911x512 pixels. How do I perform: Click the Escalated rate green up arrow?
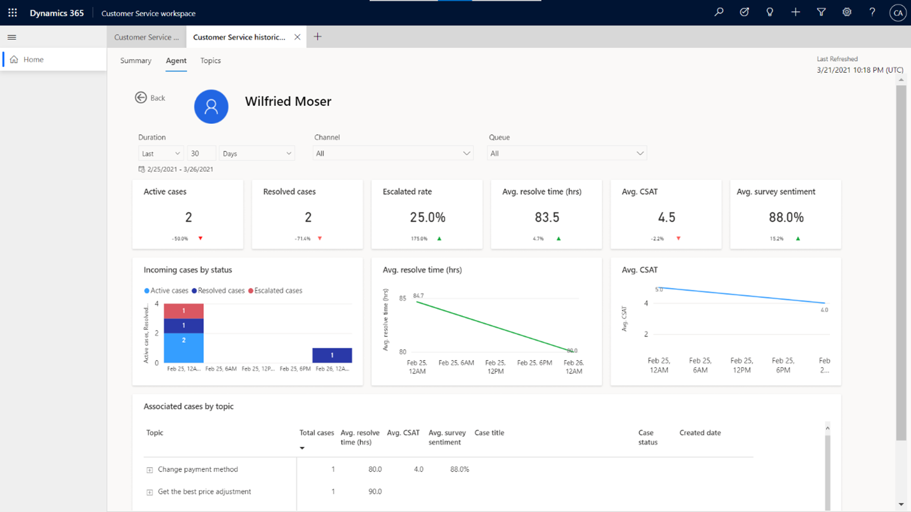tap(439, 238)
